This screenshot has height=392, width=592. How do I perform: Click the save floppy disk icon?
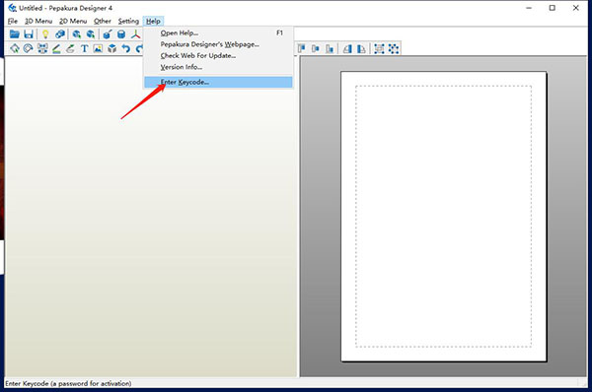pyautogui.click(x=29, y=34)
